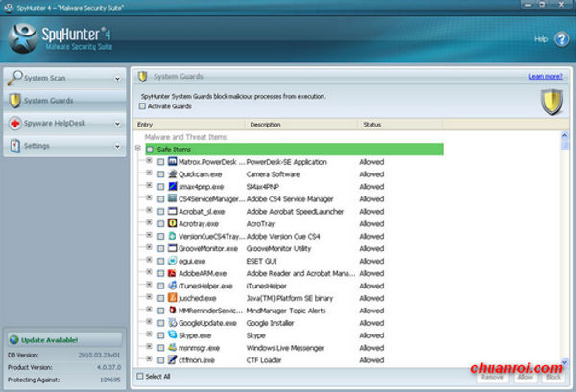Click the Update Available globe icon
The image size is (576, 392).
click(14, 340)
